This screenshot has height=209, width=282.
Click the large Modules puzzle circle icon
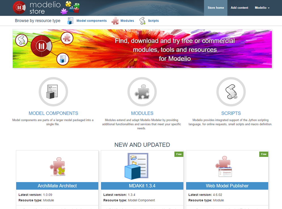(x=142, y=92)
